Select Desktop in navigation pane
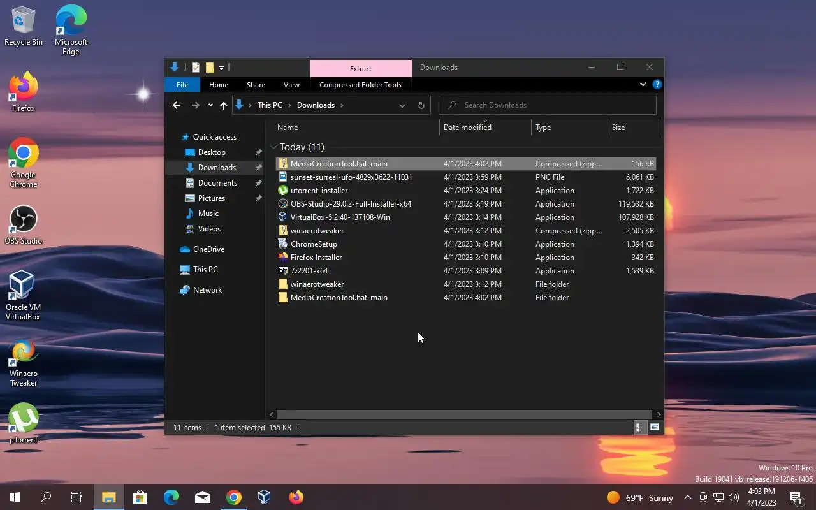Viewport: 816px width, 510px height. pyautogui.click(x=212, y=152)
